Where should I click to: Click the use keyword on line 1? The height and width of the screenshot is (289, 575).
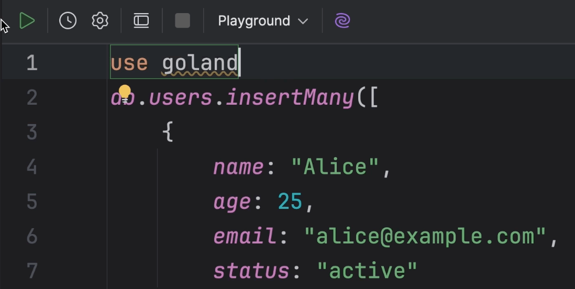tap(129, 63)
